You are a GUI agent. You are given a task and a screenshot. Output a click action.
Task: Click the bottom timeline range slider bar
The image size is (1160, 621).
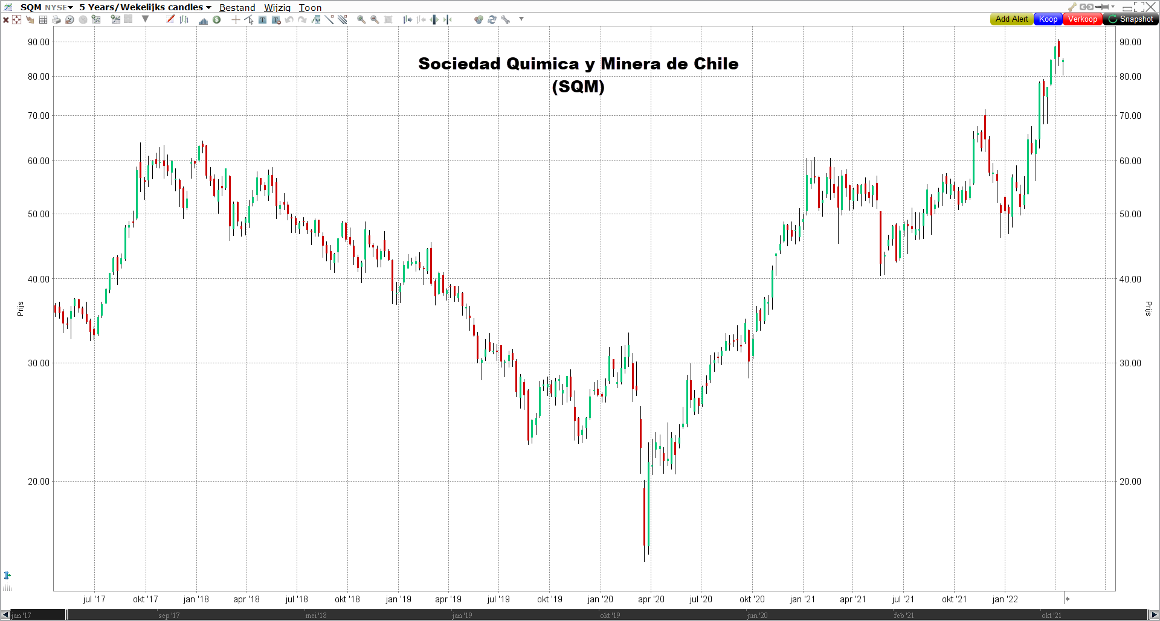click(x=607, y=615)
